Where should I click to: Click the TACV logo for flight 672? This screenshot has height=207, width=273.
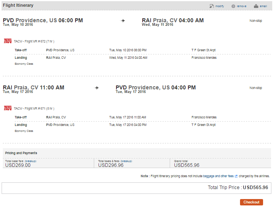tap(8, 41)
